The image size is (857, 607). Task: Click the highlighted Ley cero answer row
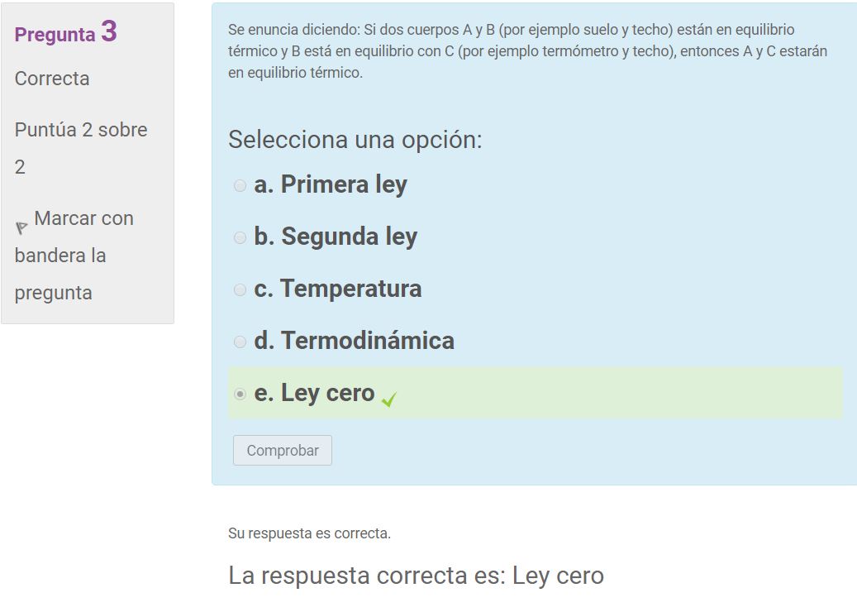[x=536, y=393]
